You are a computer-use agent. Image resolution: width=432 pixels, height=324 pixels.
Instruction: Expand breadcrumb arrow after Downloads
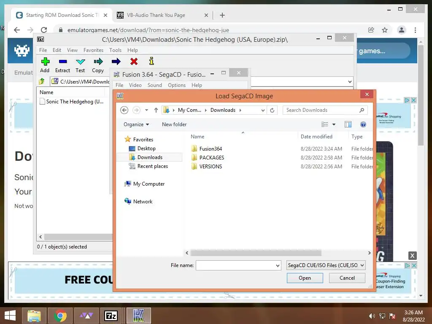tap(240, 110)
